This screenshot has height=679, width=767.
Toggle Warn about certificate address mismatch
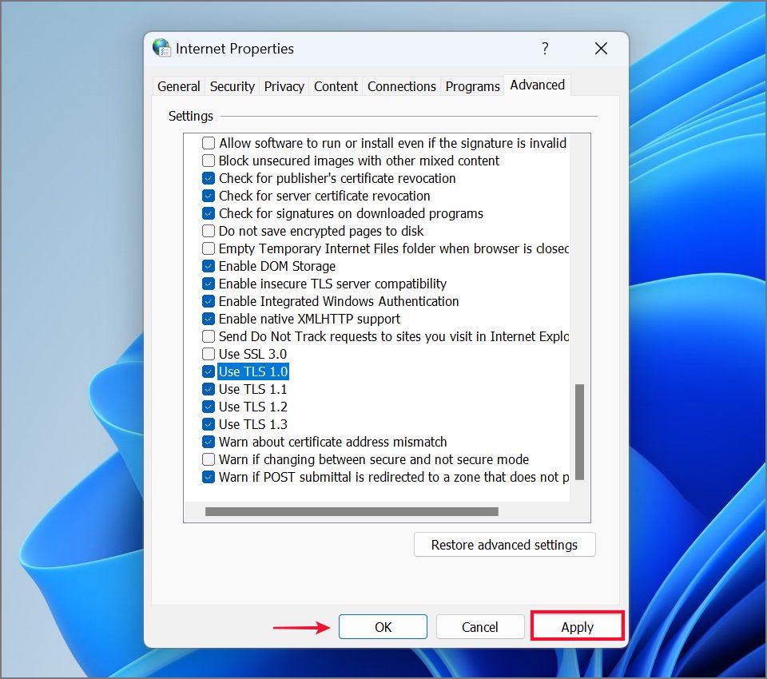click(x=209, y=442)
